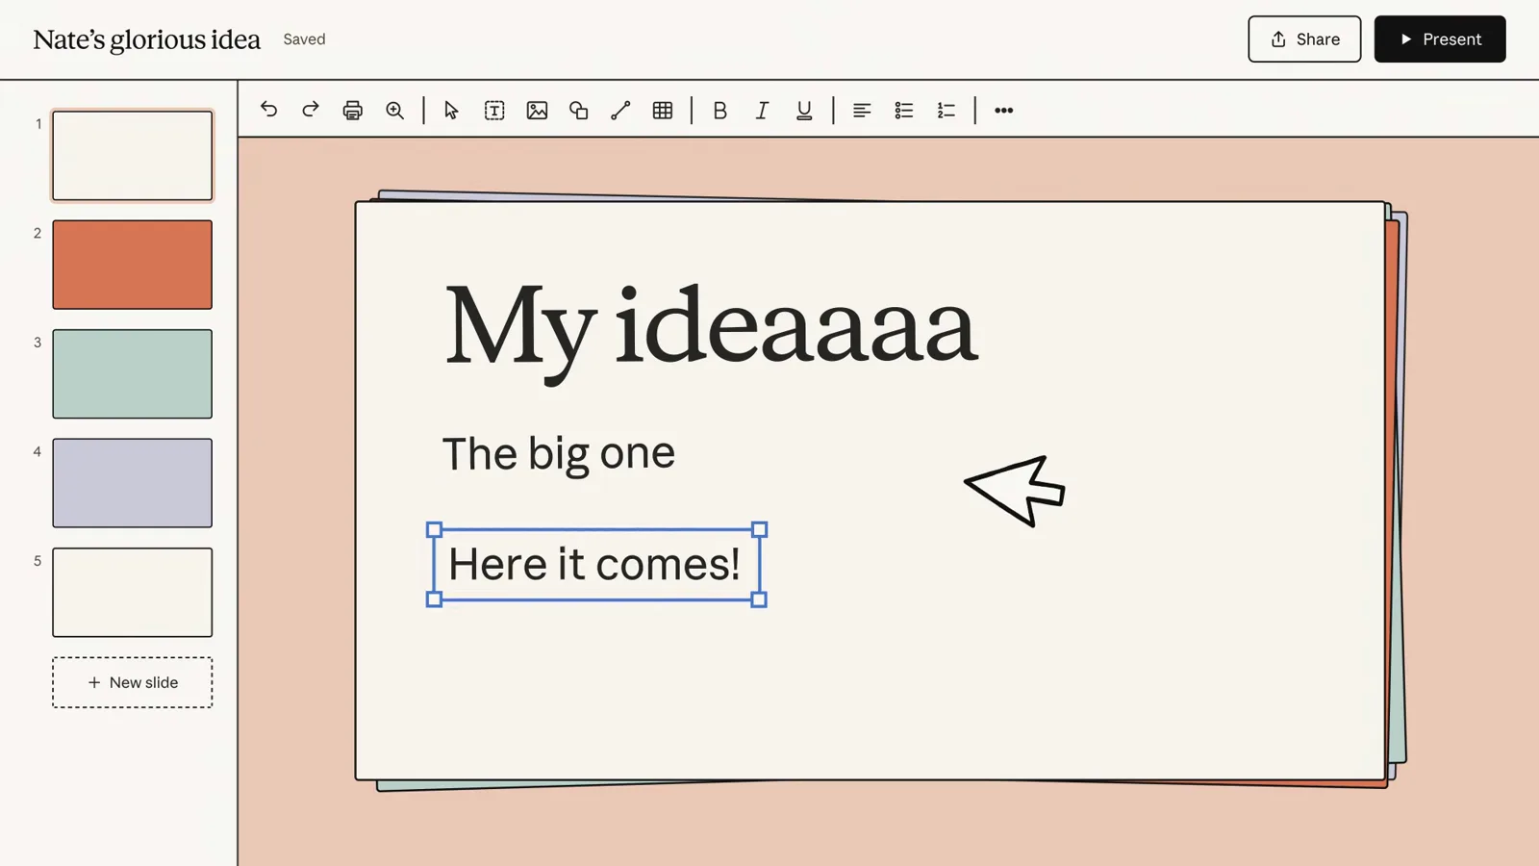Select slide 1 thumbnail
This screenshot has height=866, width=1539.
[x=133, y=156]
